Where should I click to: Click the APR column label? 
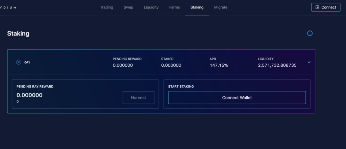212,59
